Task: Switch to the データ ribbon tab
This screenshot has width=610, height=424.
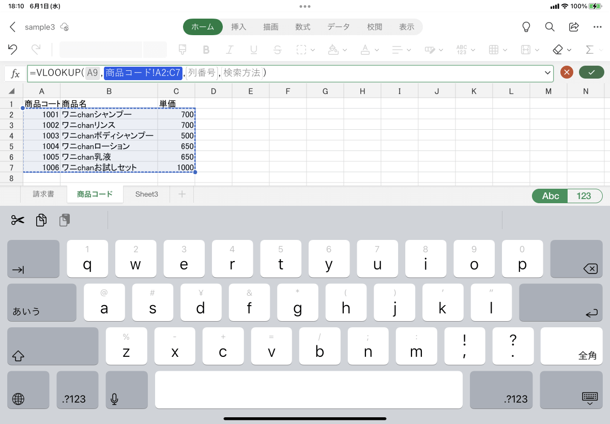Action: point(338,27)
